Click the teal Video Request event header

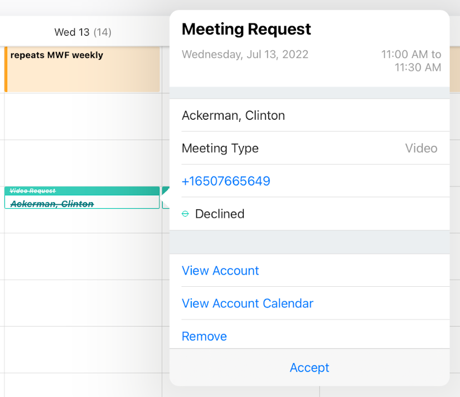[x=82, y=191]
